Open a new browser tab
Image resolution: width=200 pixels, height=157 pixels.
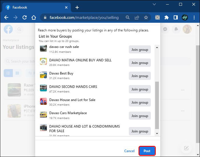(x=77, y=7)
